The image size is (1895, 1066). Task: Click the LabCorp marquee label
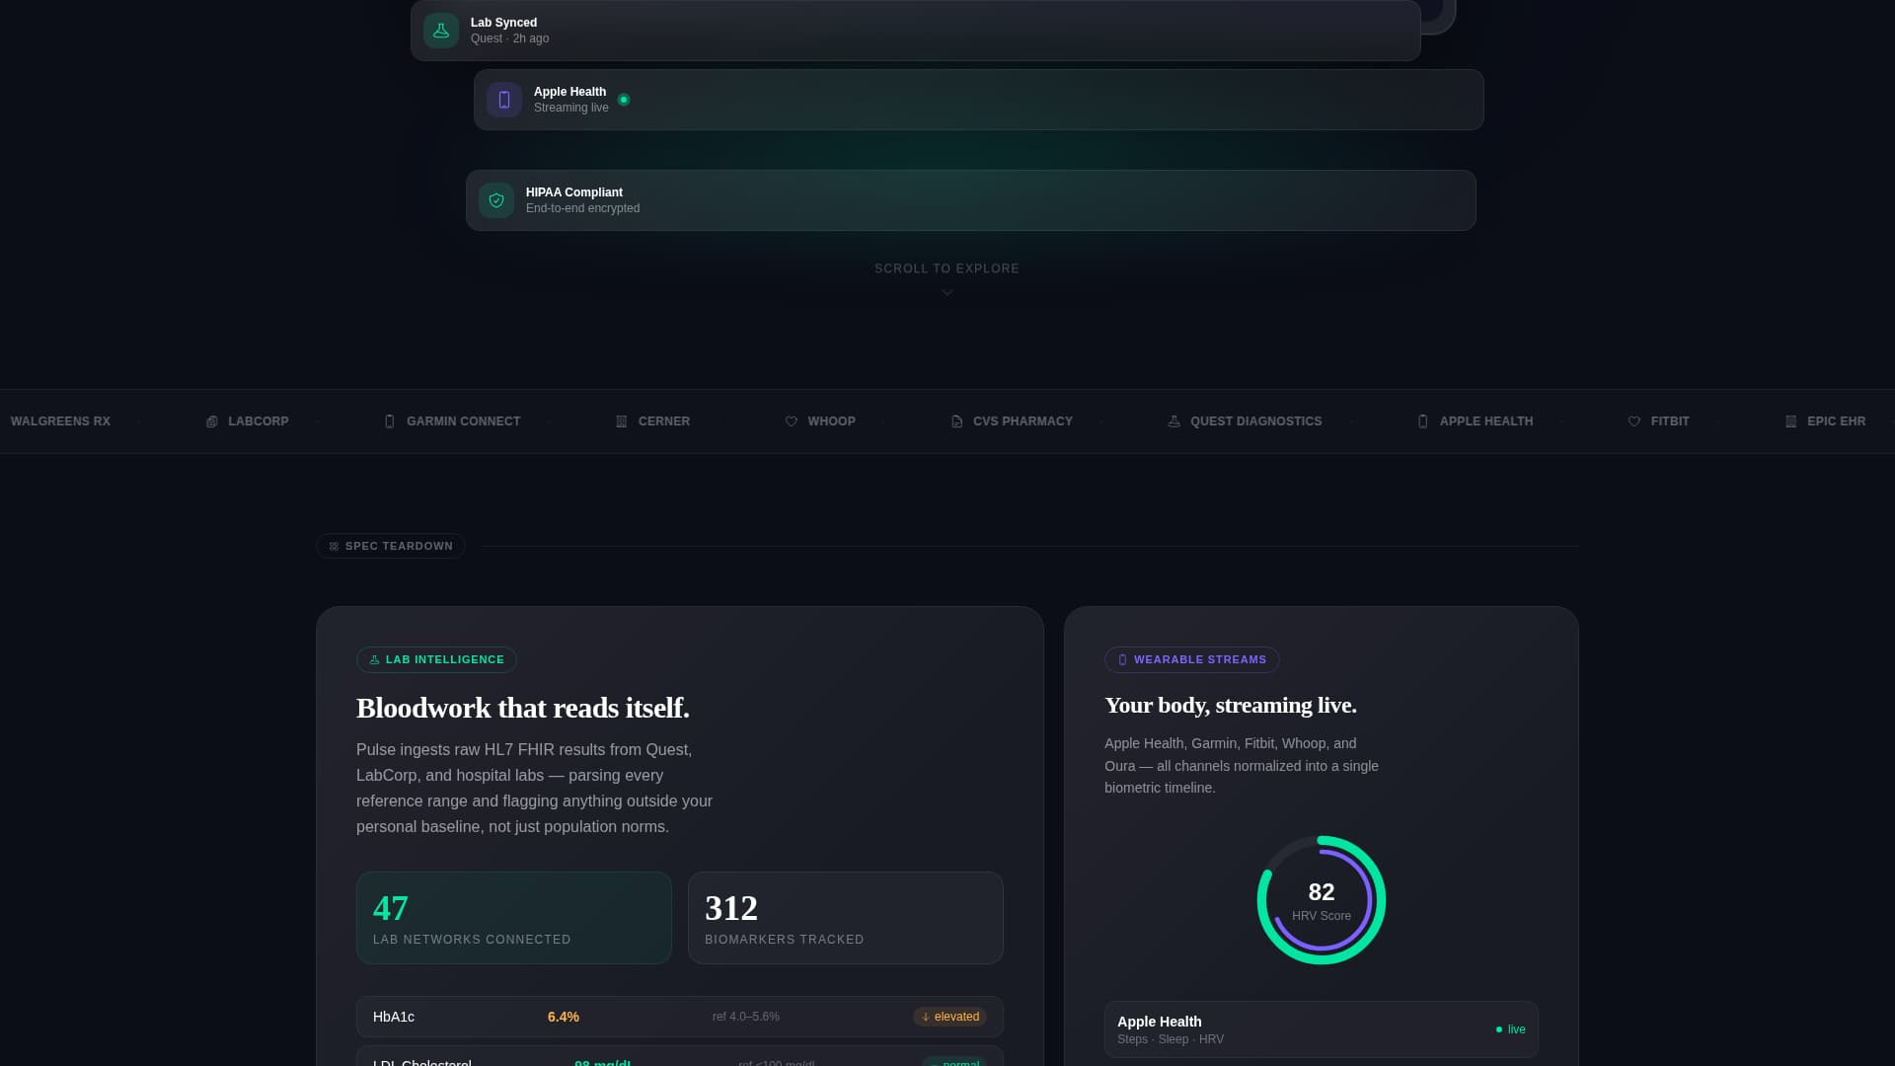pos(259,421)
